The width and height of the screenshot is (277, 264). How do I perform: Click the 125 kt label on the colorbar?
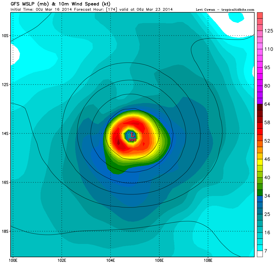click(269, 31)
